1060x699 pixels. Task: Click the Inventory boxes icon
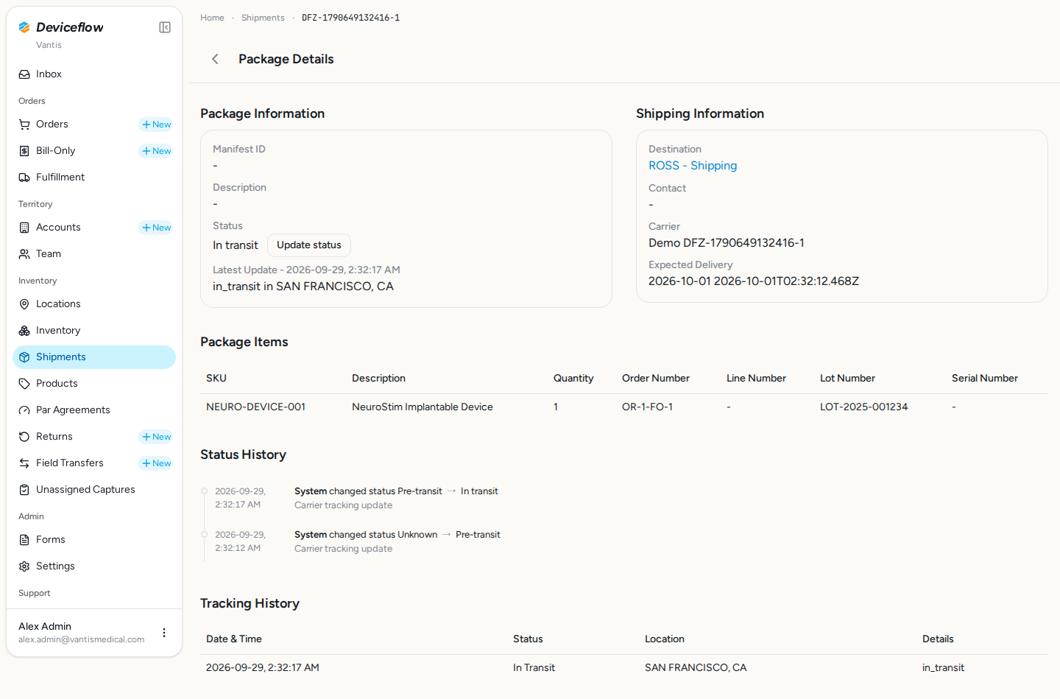point(24,331)
